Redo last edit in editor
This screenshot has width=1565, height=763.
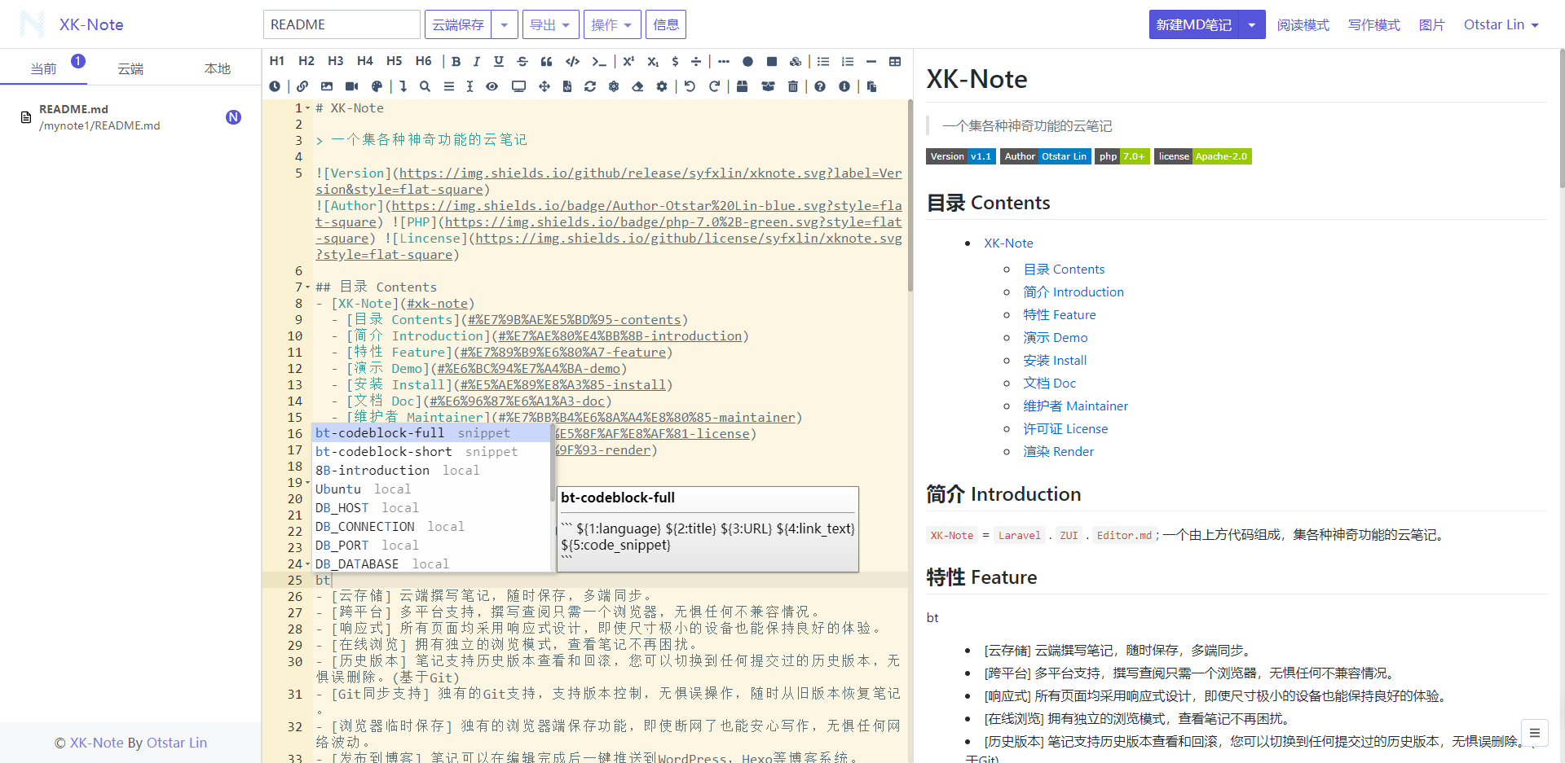coord(714,86)
